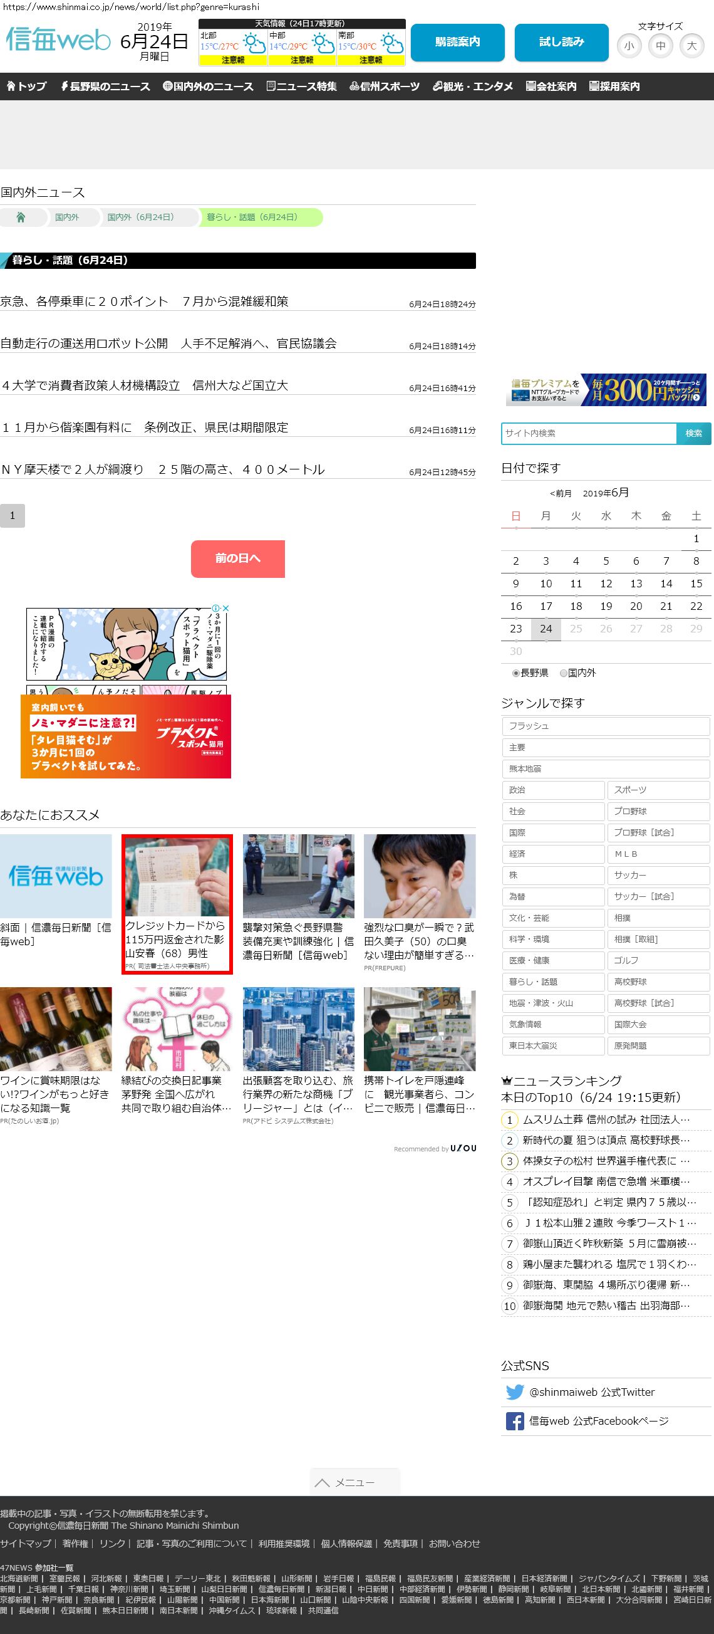This screenshot has height=1634, width=714.
Task: Open the お問い合わせ footer link
Action: pyautogui.click(x=455, y=1544)
